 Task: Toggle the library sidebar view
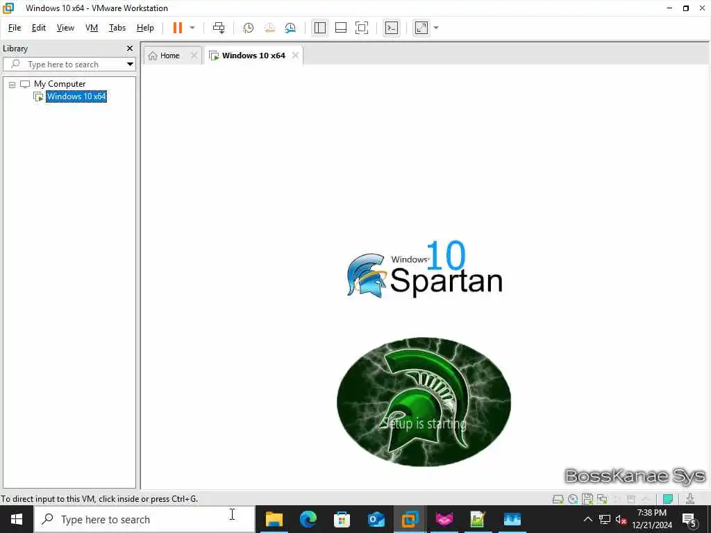[x=319, y=28]
